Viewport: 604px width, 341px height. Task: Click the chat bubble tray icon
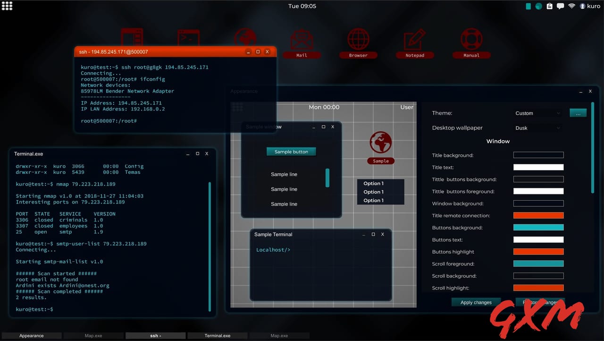(560, 6)
